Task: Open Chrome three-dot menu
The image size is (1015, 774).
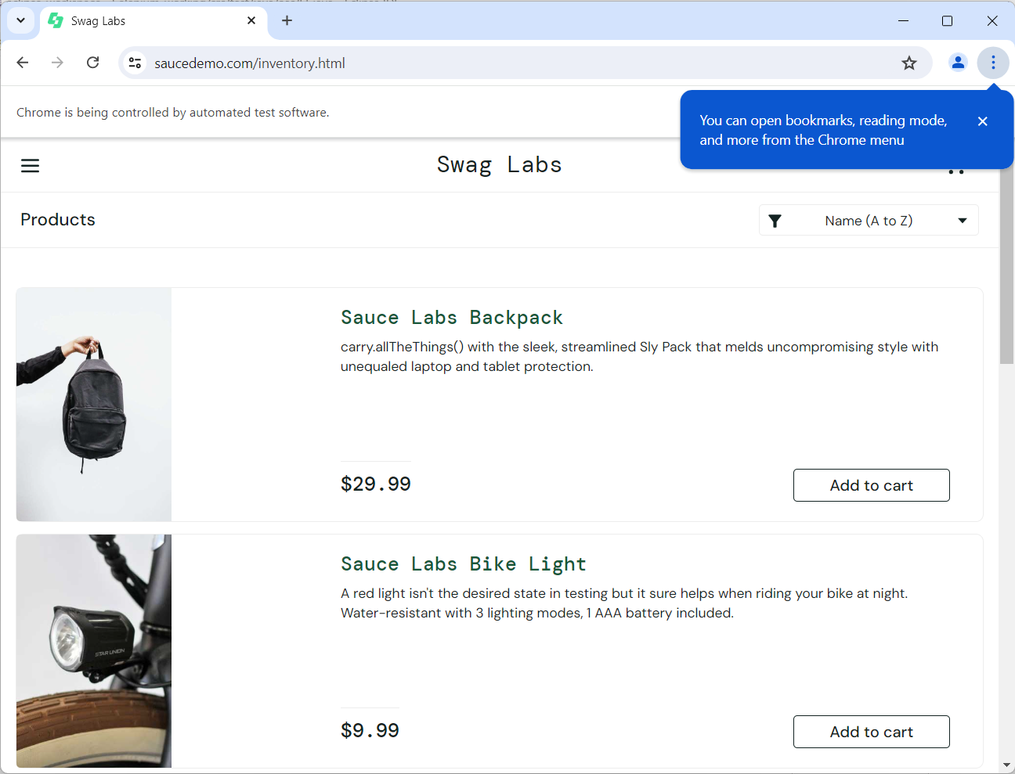Action: (x=992, y=63)
